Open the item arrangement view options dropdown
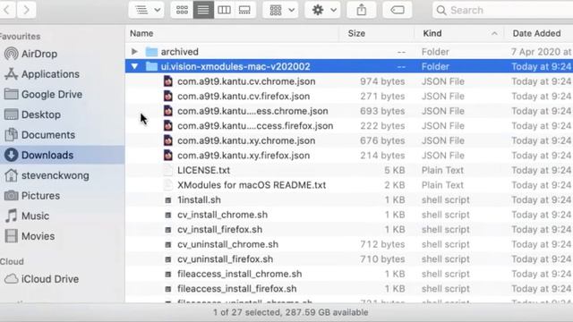 (148, 10)
